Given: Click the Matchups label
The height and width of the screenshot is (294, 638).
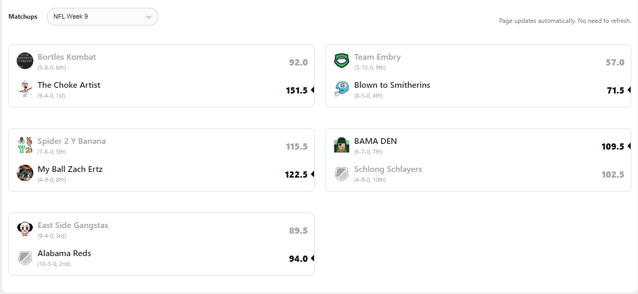Looking at the screenshot, I should pyautogui.click(x=23, y=17).
